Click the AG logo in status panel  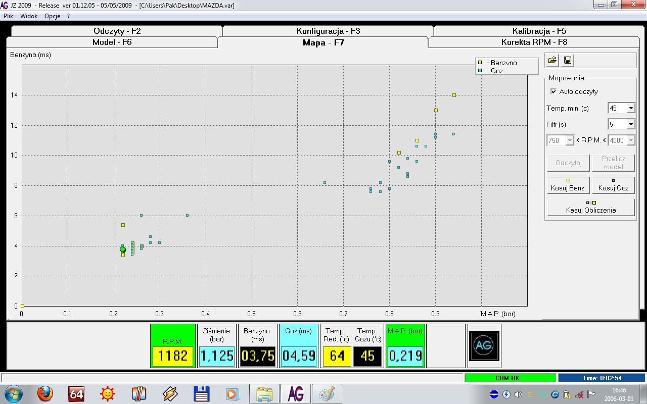point(484,345)
